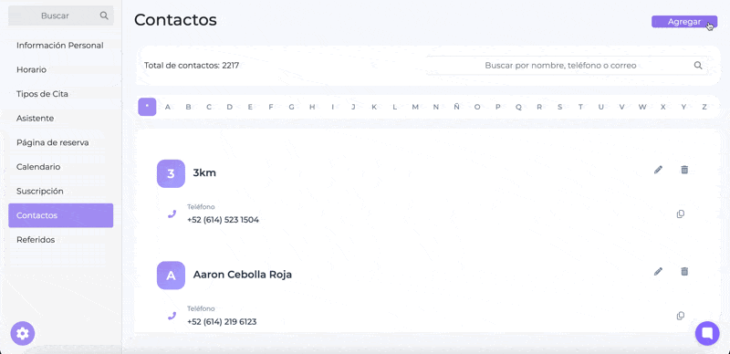
Task: Edit Aaron Cebolla Roja contact
Action: tap(658, 272)
